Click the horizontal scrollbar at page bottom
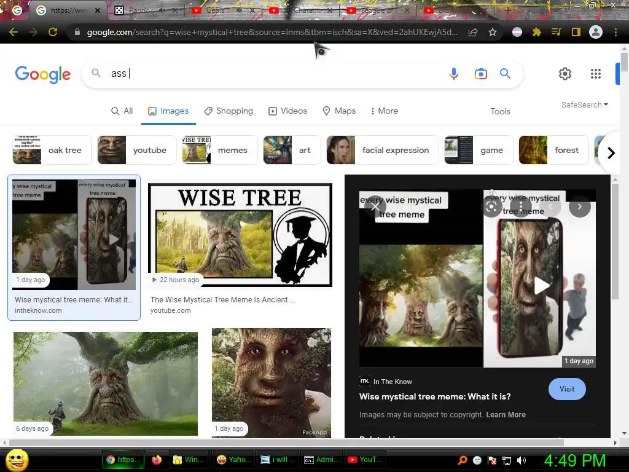The height and width of the screenshot is (472, 629). [286, 442]
